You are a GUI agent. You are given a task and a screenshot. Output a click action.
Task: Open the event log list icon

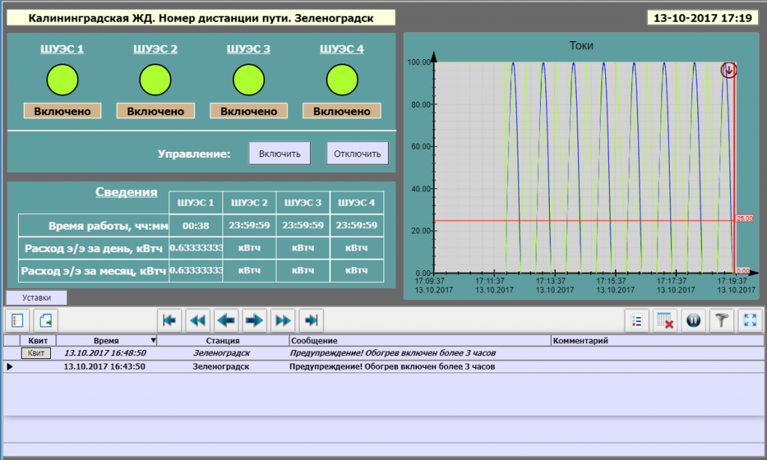click(18, 320)
